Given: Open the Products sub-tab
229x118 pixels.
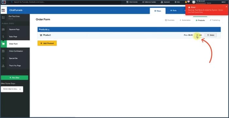Looking at the screenshot, I should coord(200,20).
